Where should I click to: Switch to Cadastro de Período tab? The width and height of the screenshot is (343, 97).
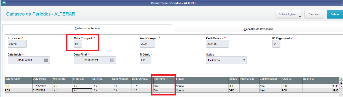(x=88, y=28)
